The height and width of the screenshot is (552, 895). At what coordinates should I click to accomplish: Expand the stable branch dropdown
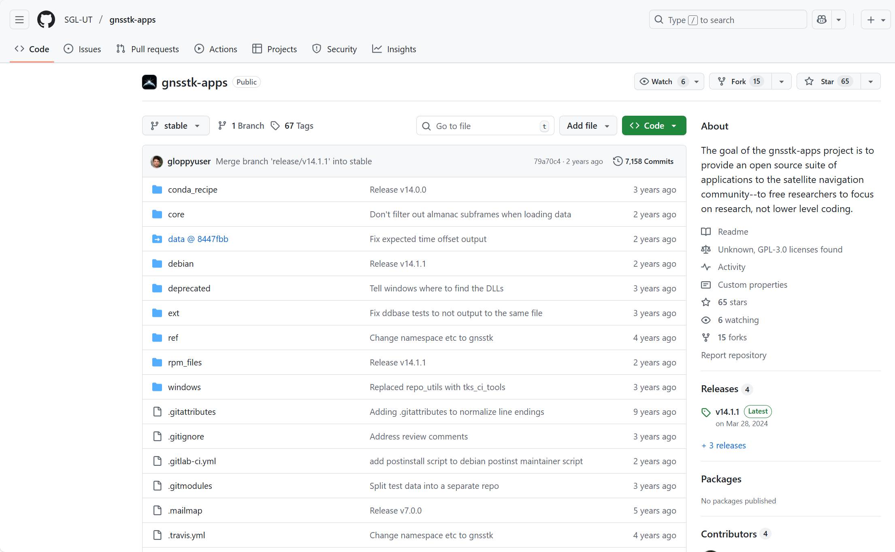click(x=176, y=126)
